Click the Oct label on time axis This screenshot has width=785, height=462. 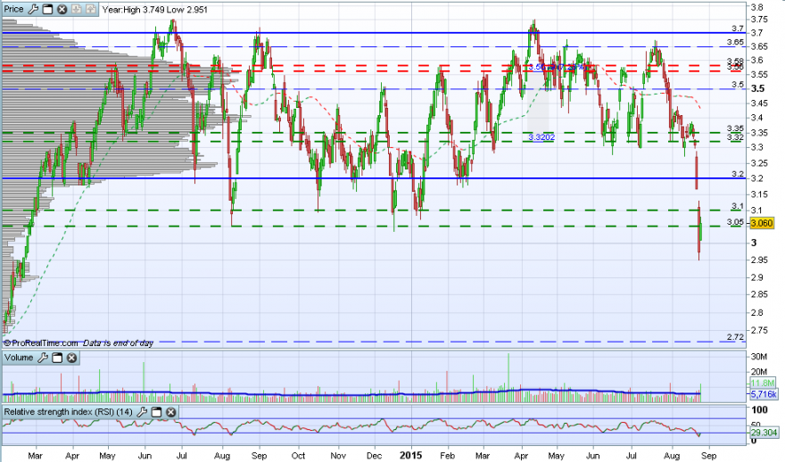point(298,456)
